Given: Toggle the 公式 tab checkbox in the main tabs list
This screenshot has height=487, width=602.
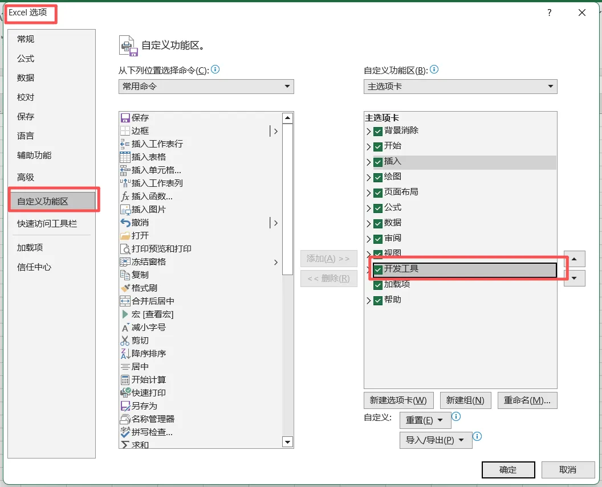Looking at the screenshot, I should [378, 208].
